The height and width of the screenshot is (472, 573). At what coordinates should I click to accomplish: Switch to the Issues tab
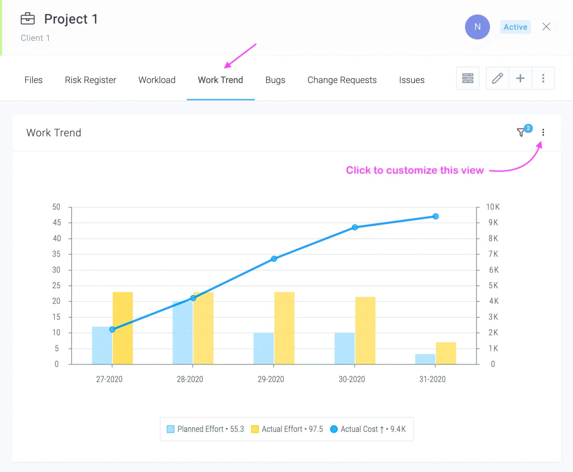point(411,80)
